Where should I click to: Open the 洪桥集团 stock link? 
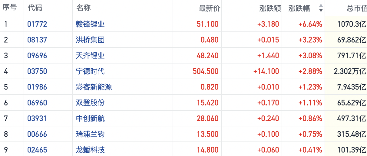90,40
